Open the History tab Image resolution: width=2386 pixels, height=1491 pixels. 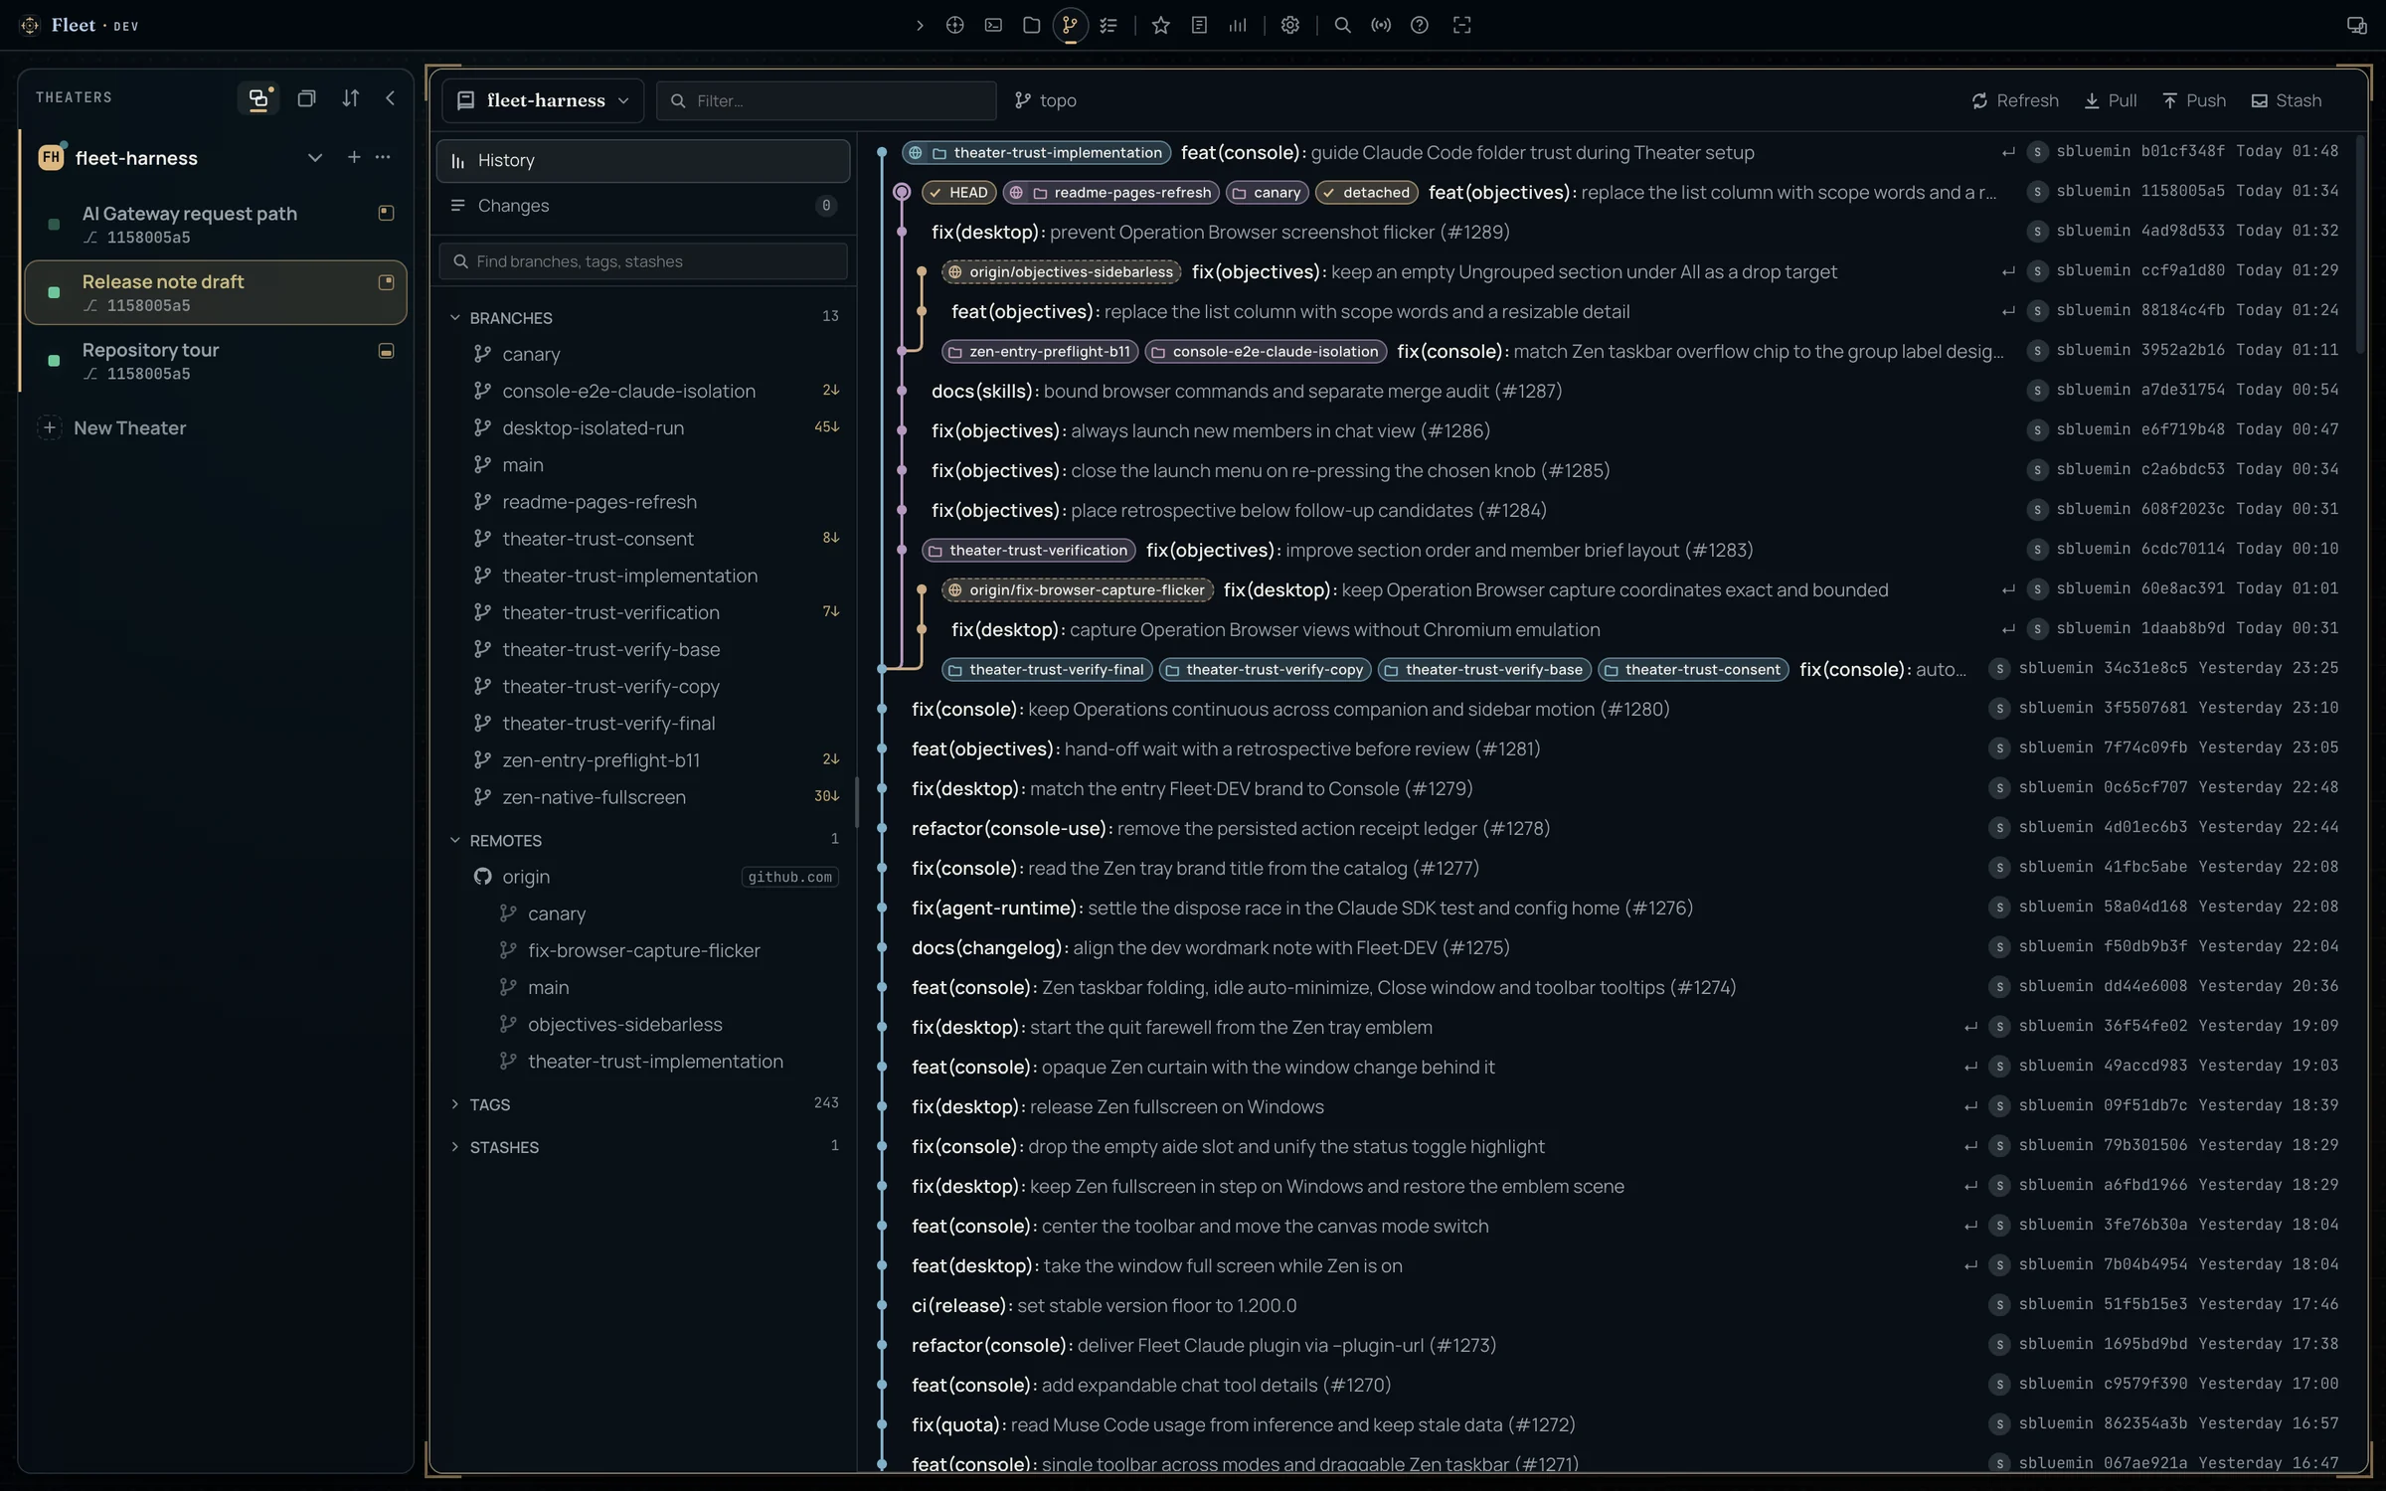(643, 161)
